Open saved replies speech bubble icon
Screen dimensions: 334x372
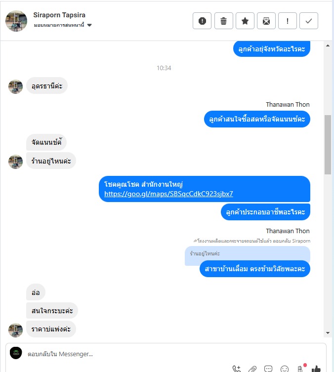268,369
